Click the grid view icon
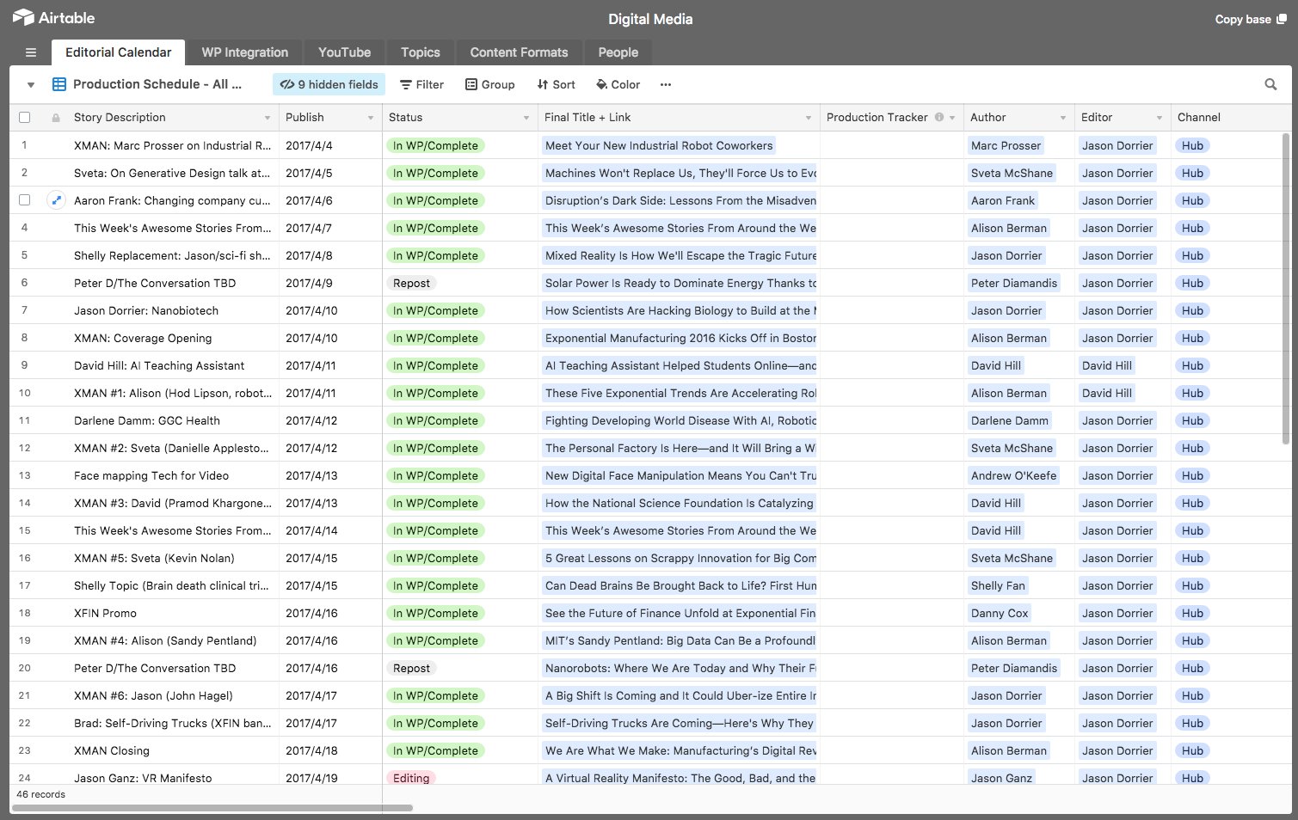This screenshot has height=820, width=1298. pos(59,84)
